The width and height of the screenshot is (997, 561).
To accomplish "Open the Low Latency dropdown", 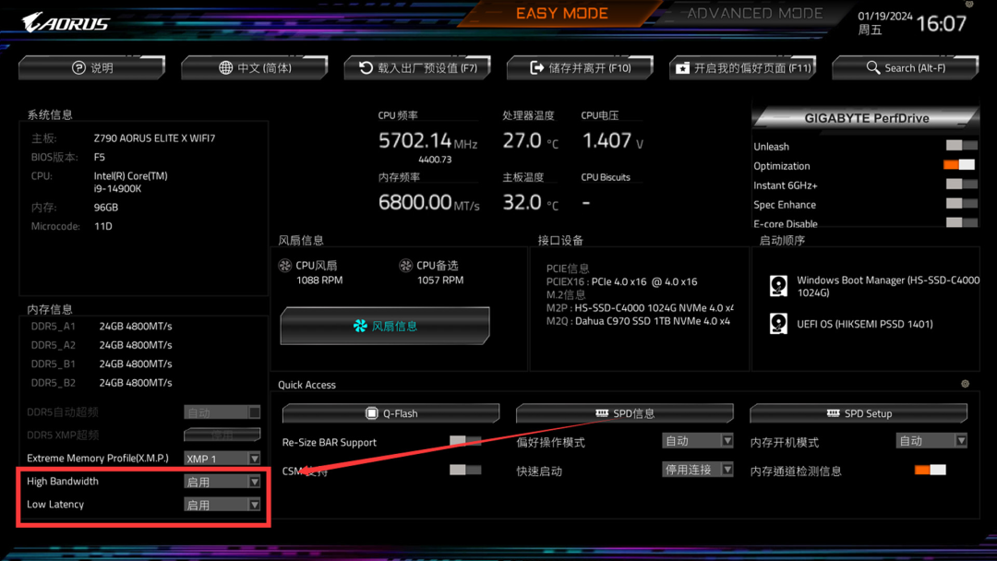I will (222, 505).
